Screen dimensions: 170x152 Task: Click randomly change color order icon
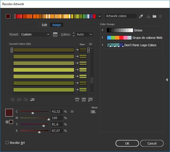77,100
